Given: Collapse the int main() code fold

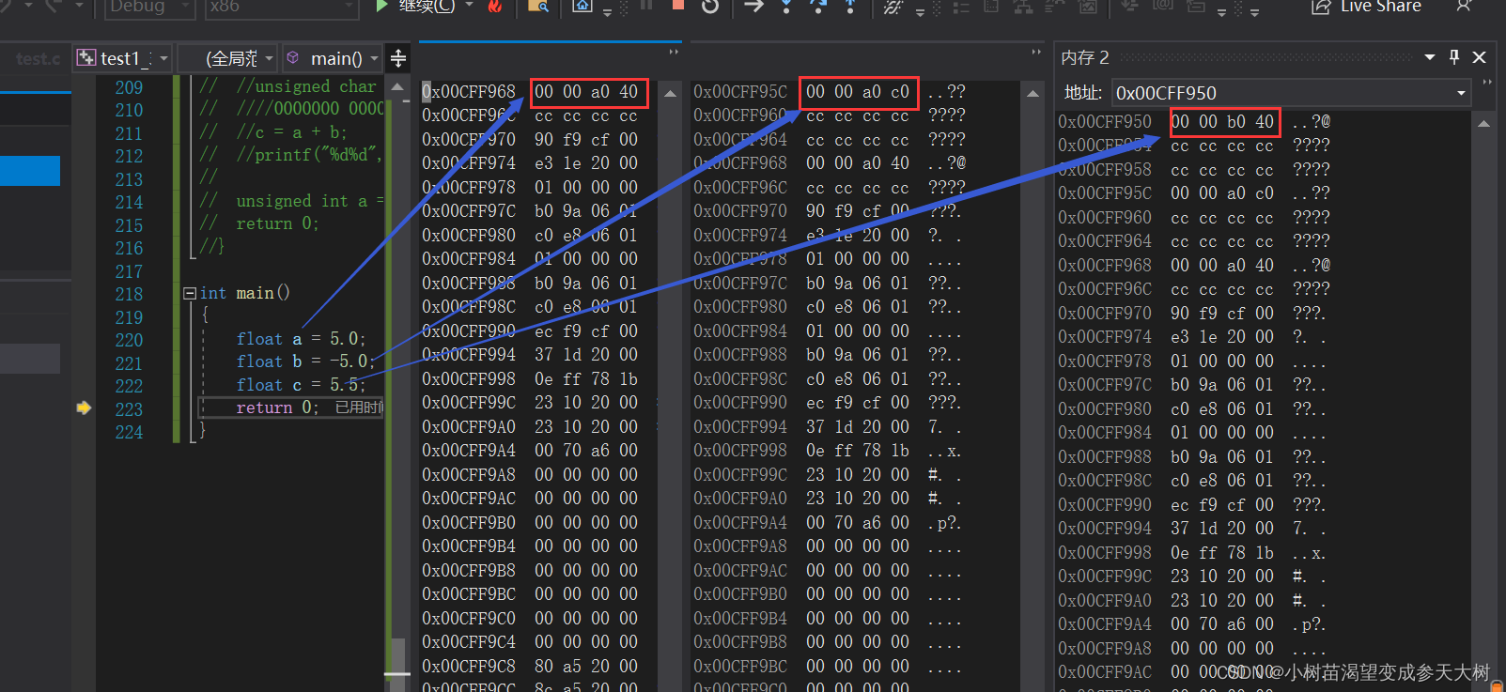Looking at the screenshot, I should coord(189,293).
